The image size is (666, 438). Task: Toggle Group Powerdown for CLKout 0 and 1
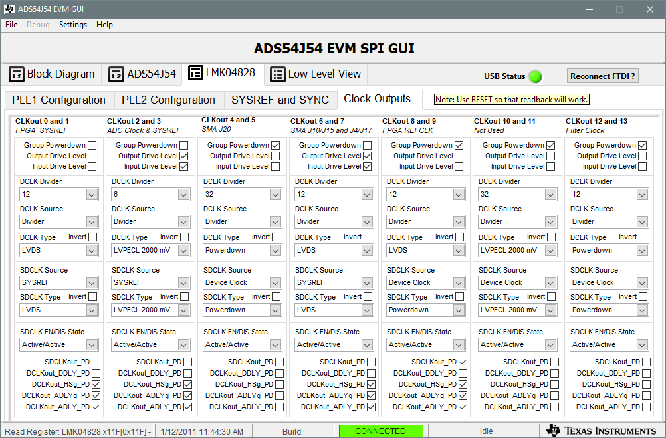pyautogui.click(x=92, y=146)
